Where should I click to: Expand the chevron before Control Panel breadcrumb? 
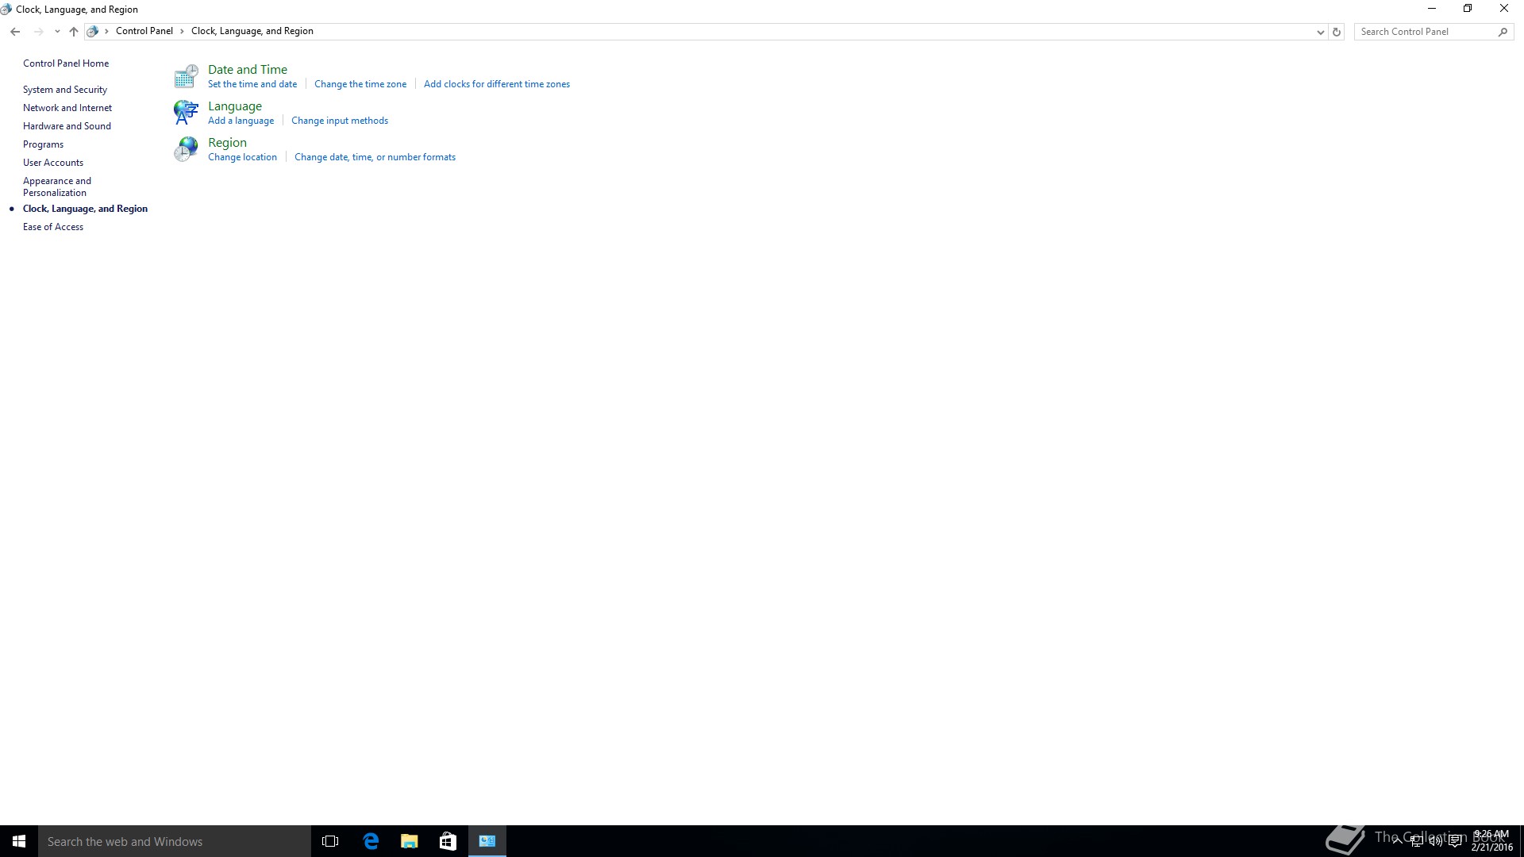click(106, 32)
